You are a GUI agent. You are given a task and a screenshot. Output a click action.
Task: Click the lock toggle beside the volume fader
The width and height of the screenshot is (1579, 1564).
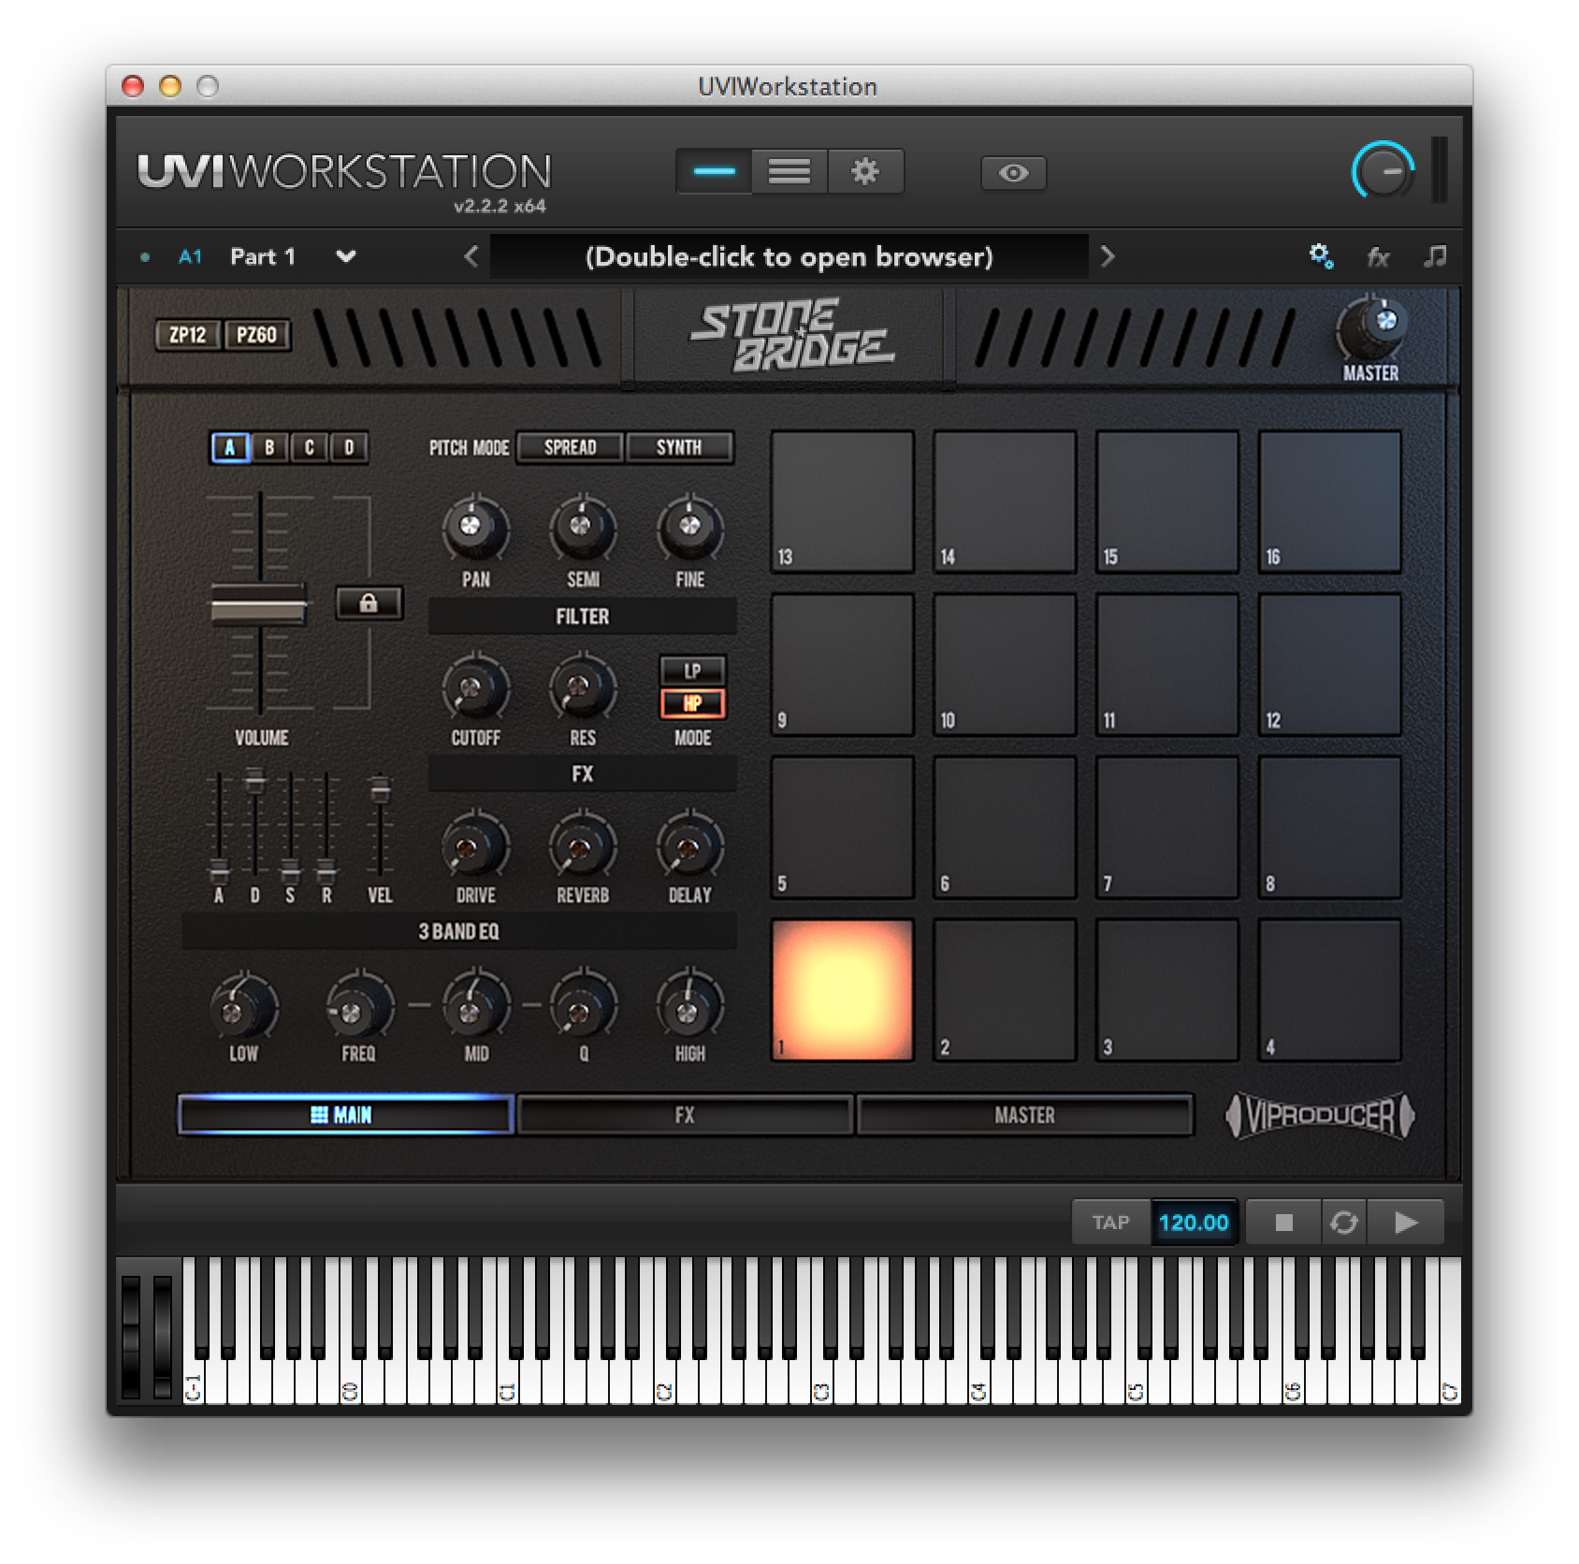[x=369, y=605]
